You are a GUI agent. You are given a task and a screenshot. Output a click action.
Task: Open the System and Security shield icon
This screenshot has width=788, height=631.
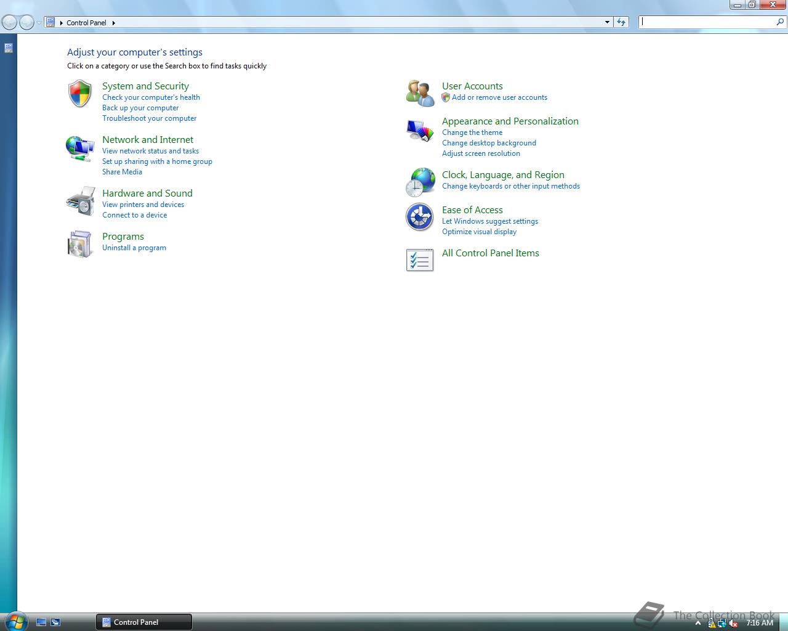(x=80, y=94)
